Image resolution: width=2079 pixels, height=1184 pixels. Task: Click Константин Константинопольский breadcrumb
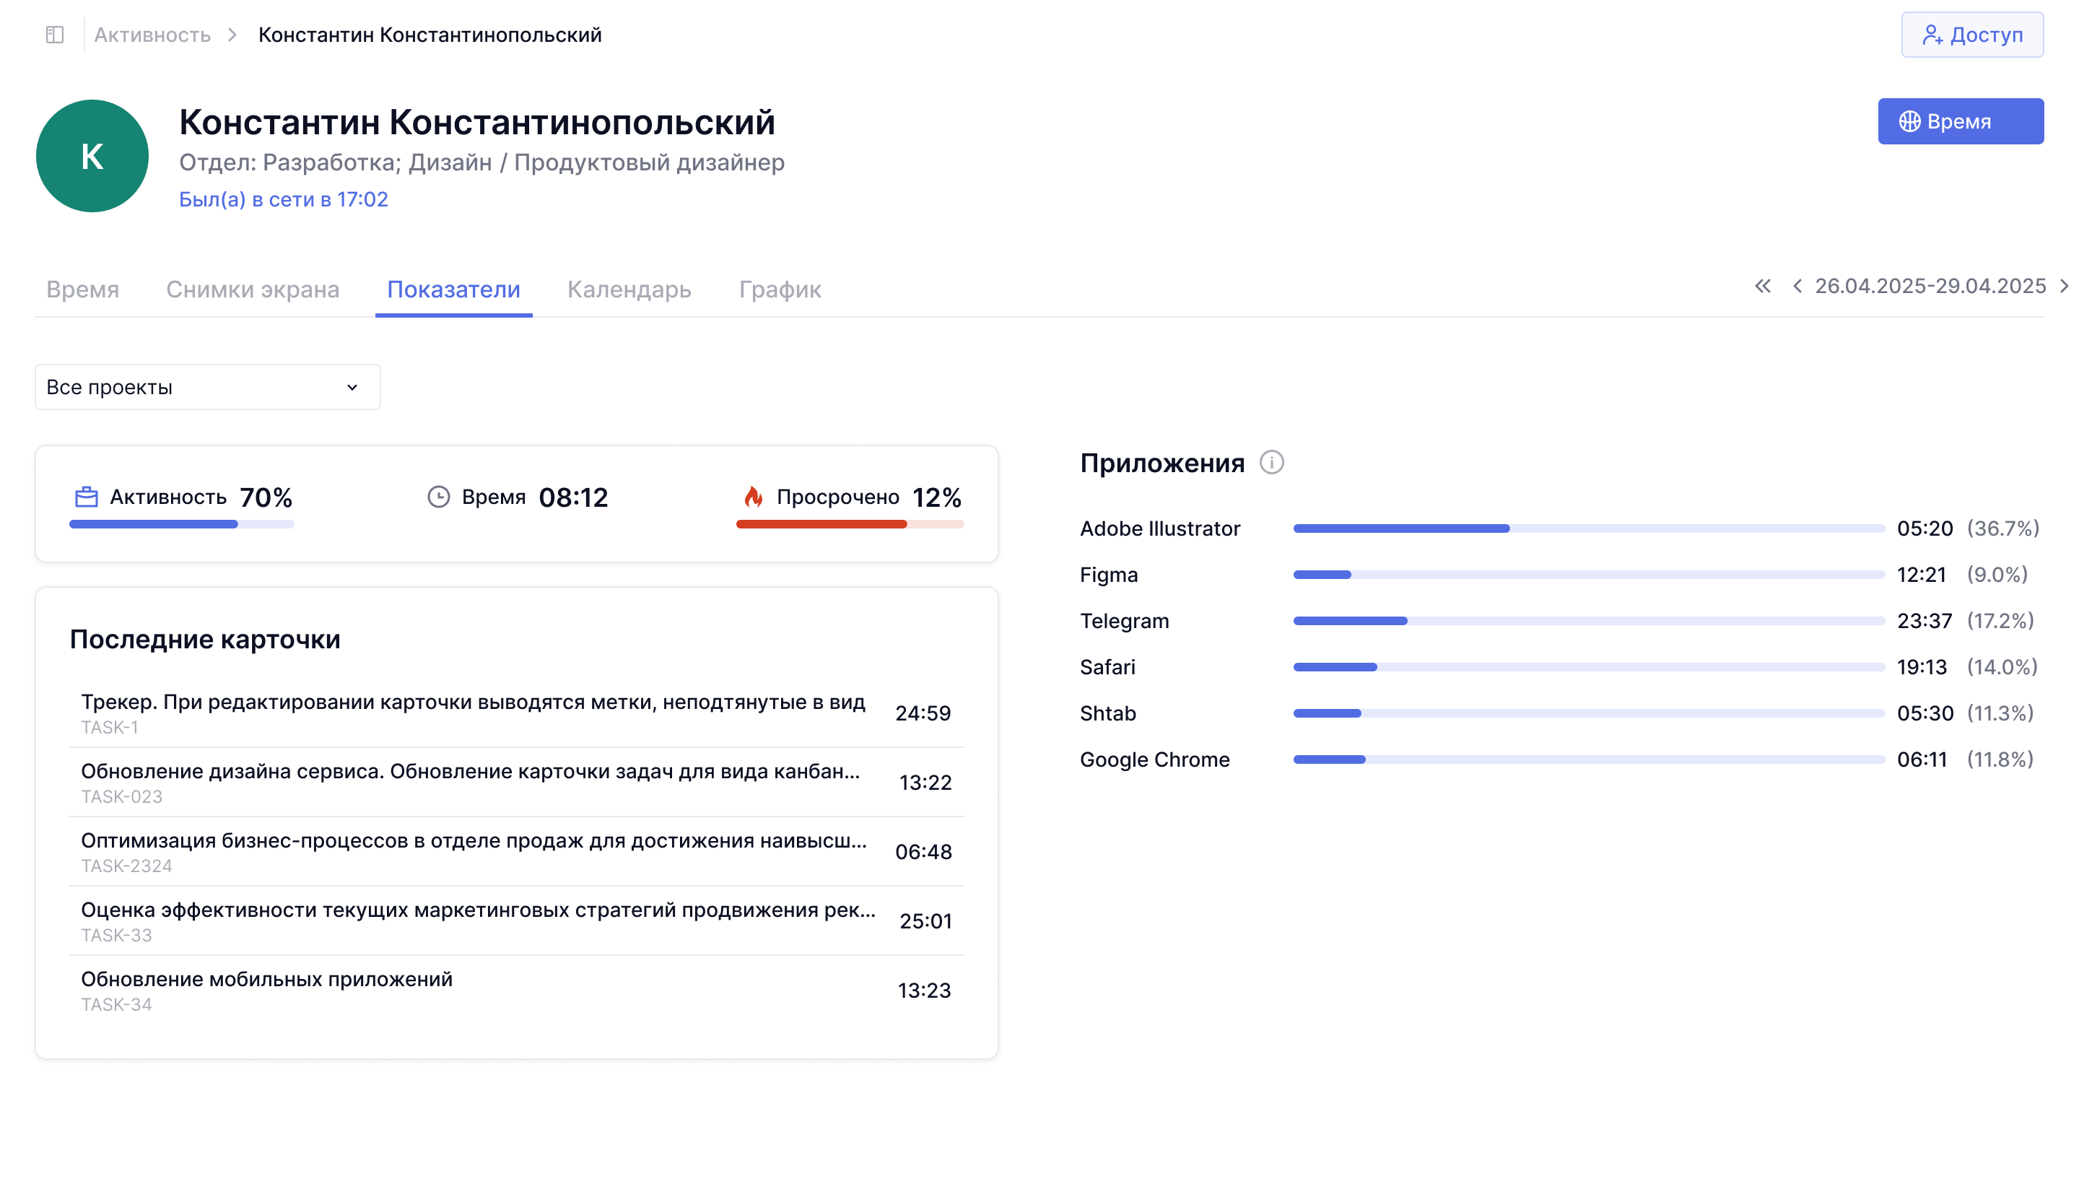click(430, 35)
